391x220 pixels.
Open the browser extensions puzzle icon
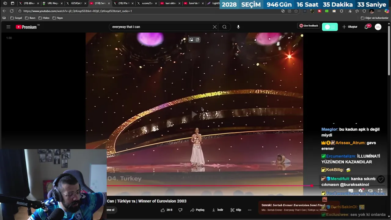click(342, 11)
